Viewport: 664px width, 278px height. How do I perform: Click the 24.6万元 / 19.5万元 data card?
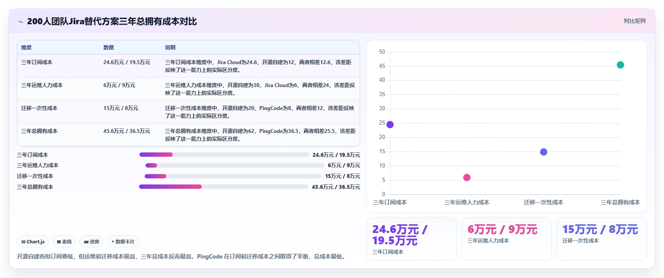coord(412,239)
